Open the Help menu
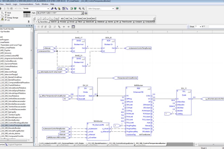This screenshot has height=149, width=224. (52, 4)
